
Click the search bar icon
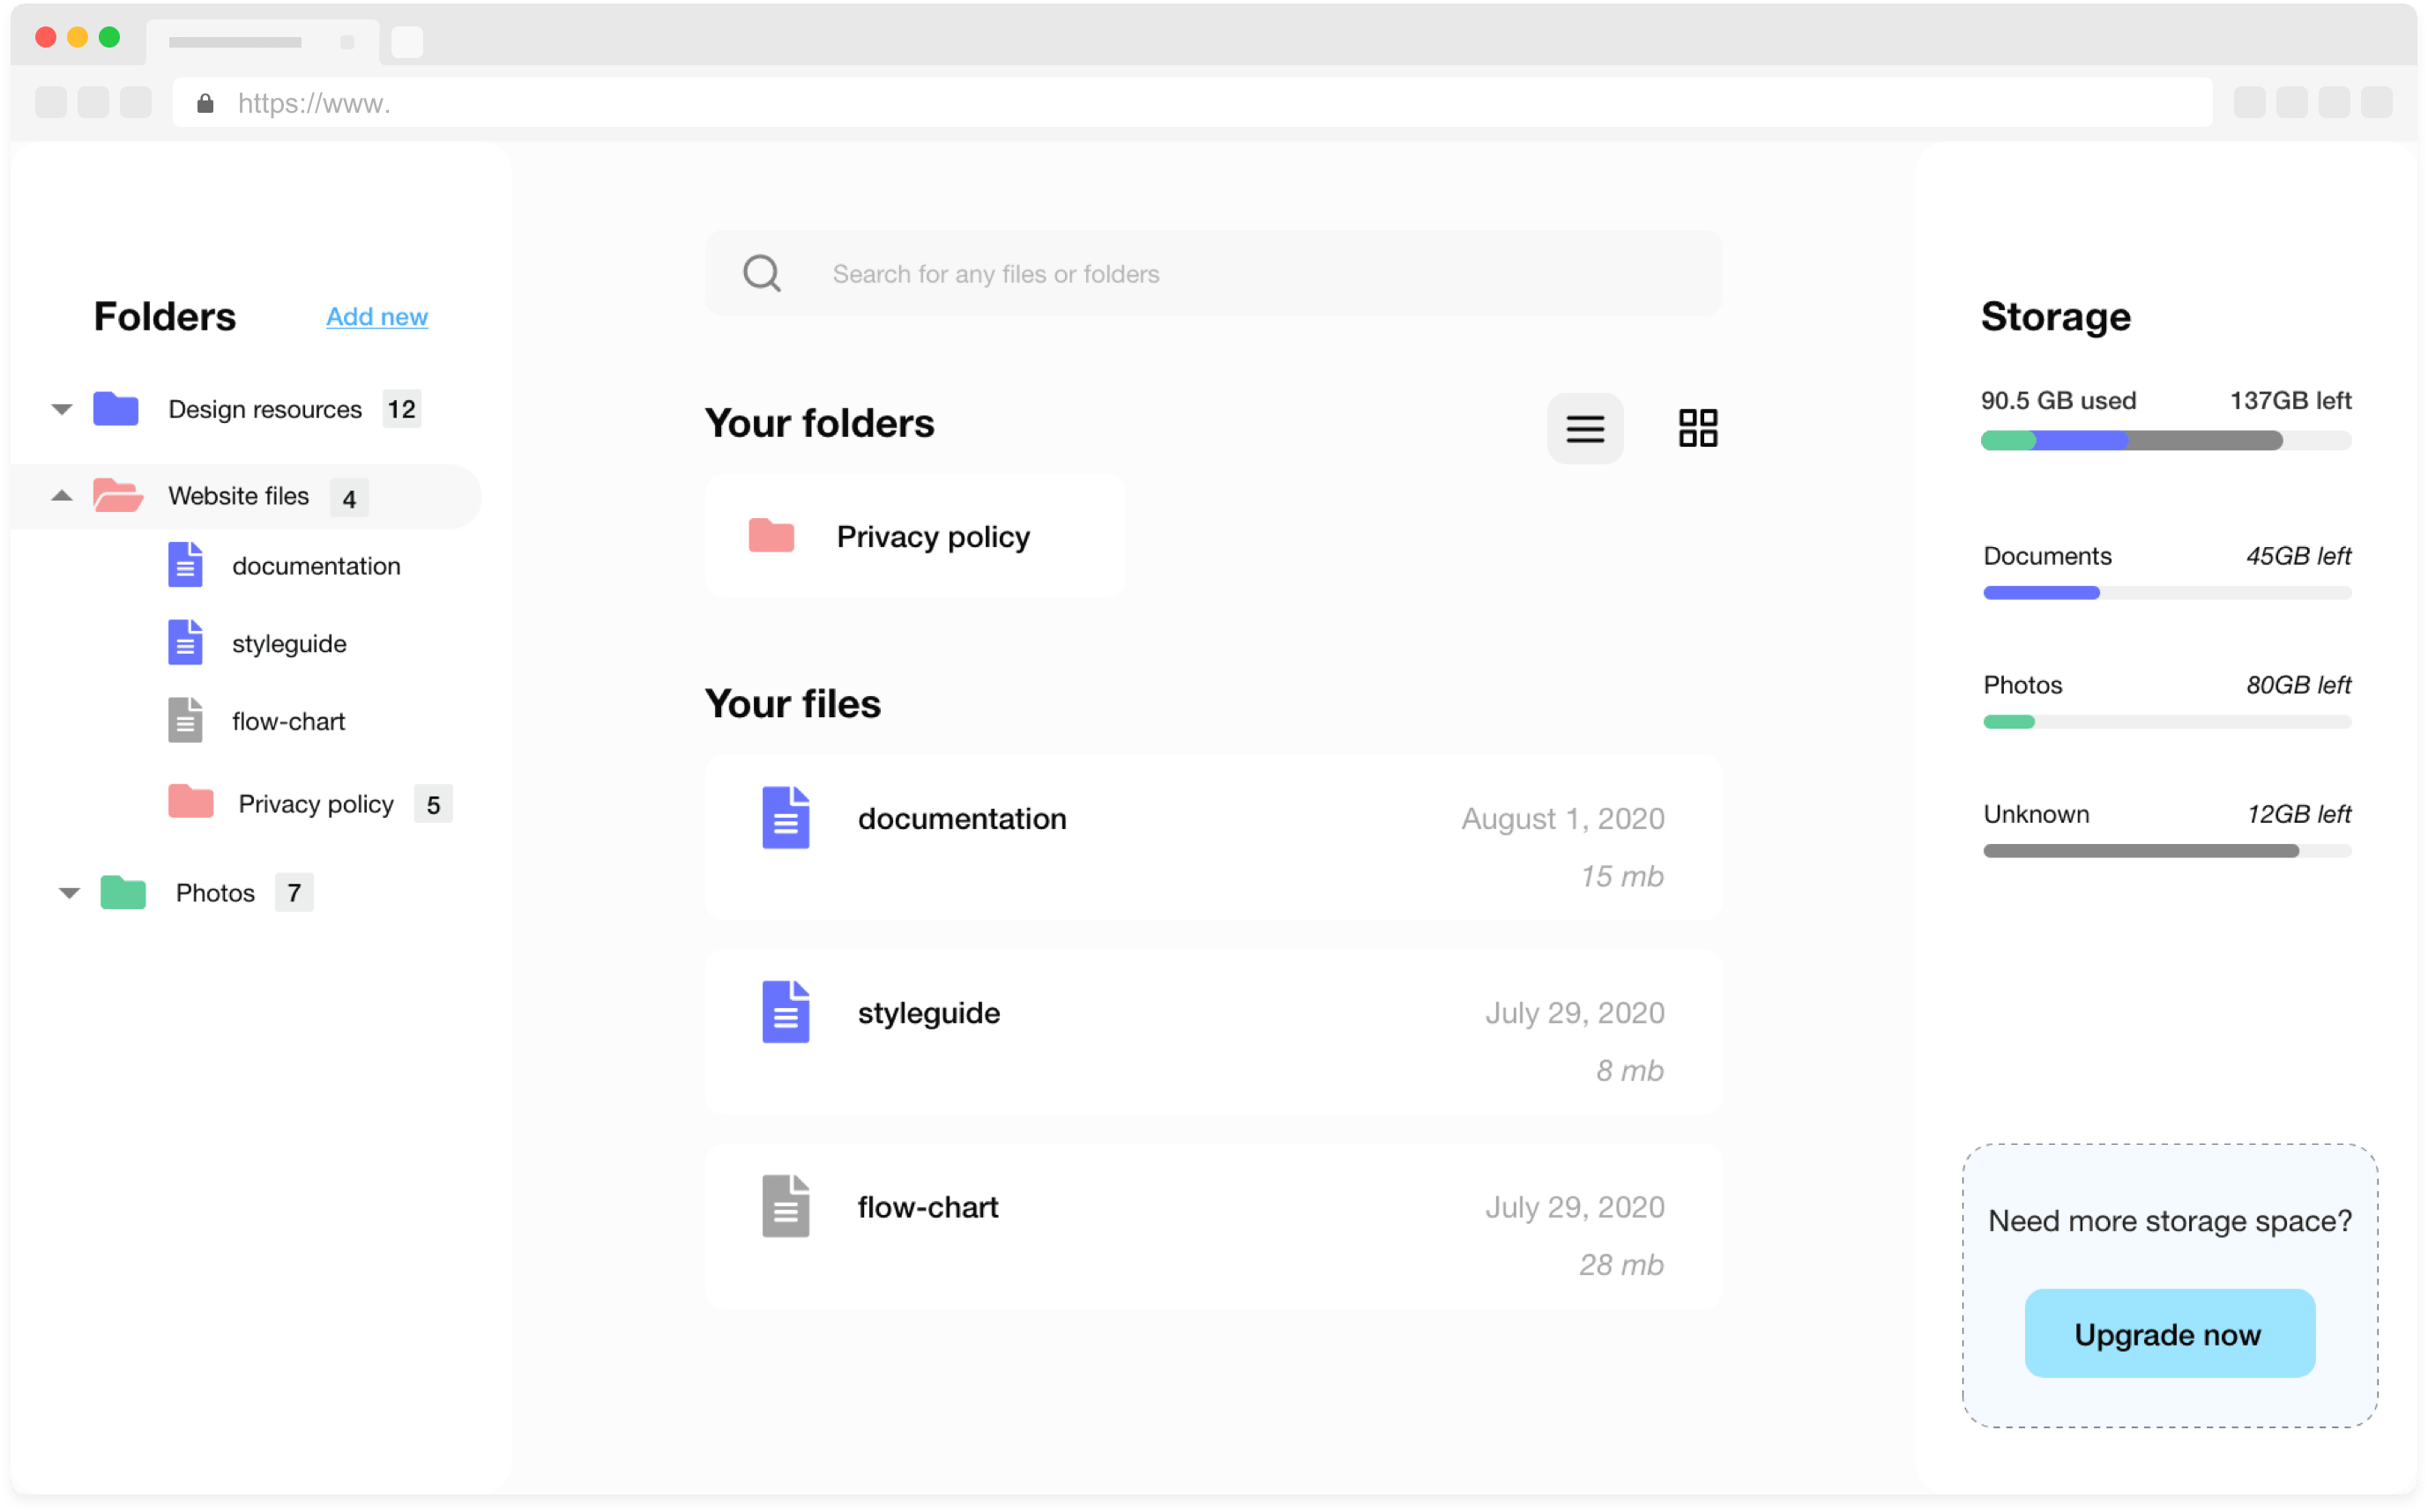(762, 273)
